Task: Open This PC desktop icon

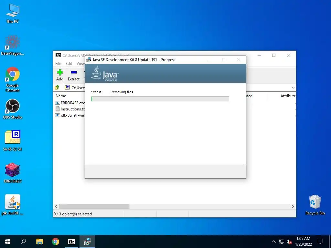Action: [13, 14]
